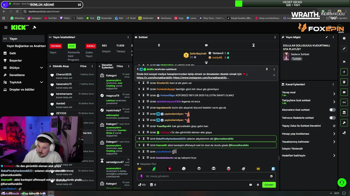
Task: Click the hourglass icon under Sohbet header
Action: [x=253, y=45]
